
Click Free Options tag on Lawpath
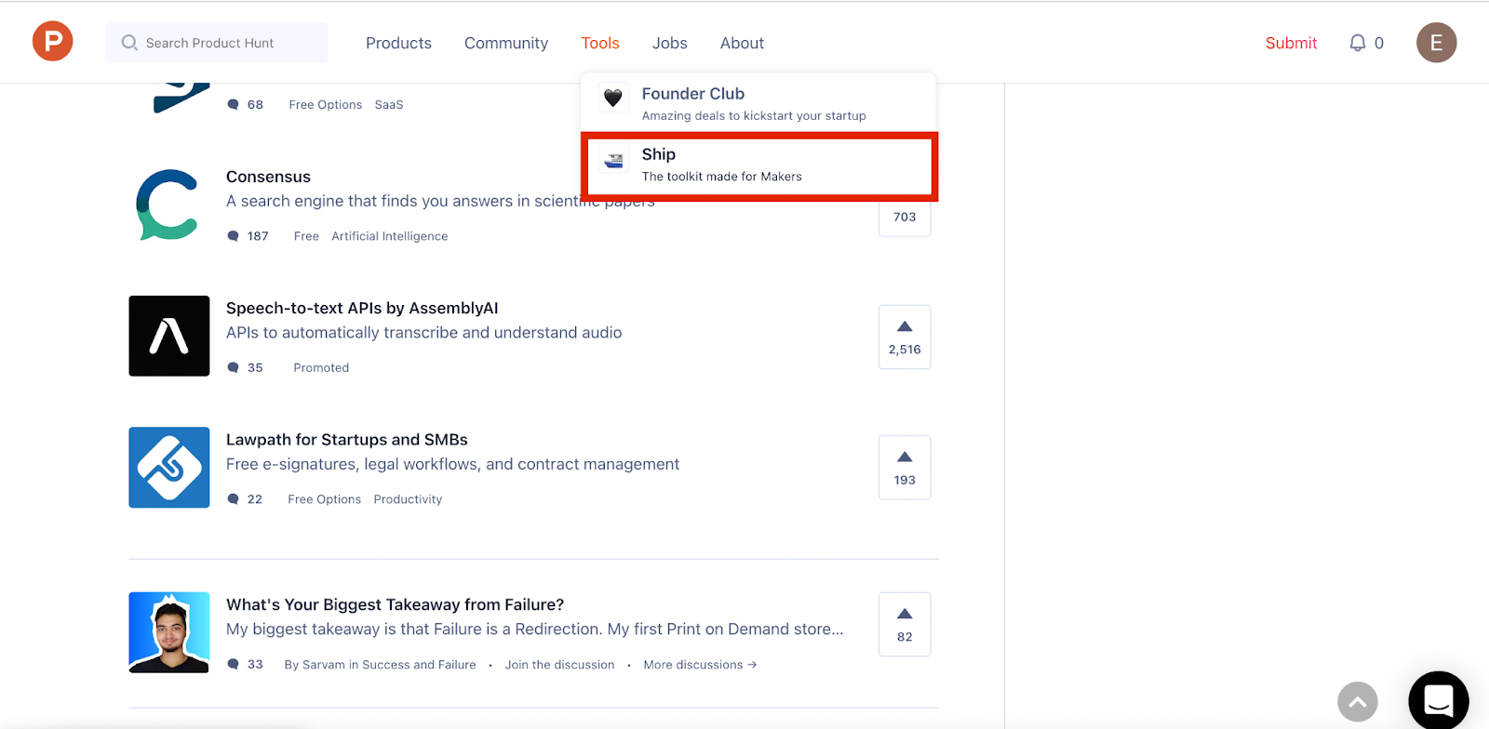[x=325, y=499]
